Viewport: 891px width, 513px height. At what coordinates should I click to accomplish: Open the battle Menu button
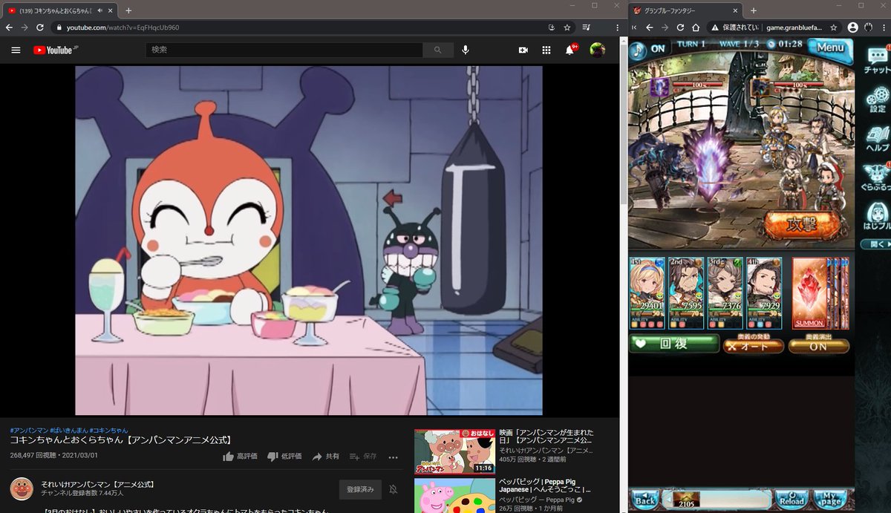[x=829, y=48]
